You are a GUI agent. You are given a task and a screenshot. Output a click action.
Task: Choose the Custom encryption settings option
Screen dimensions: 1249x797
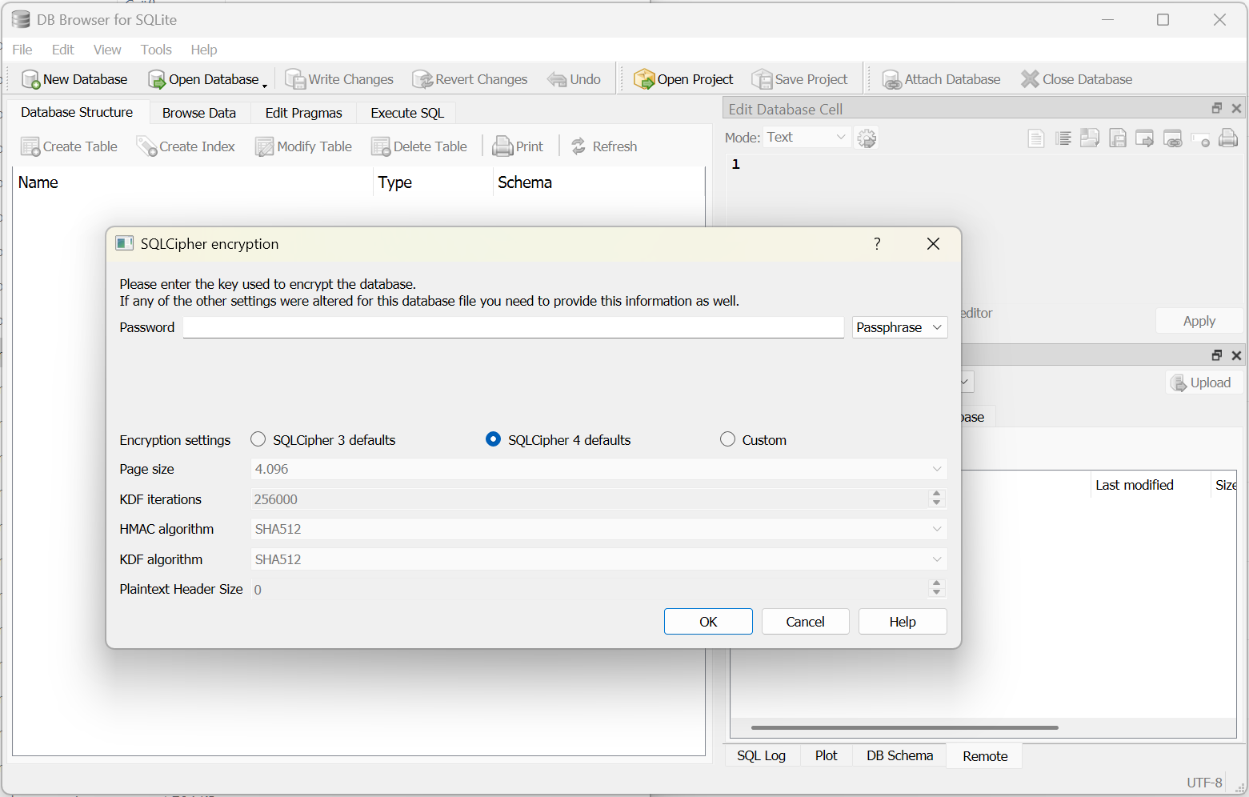click(x=727, y=439)
